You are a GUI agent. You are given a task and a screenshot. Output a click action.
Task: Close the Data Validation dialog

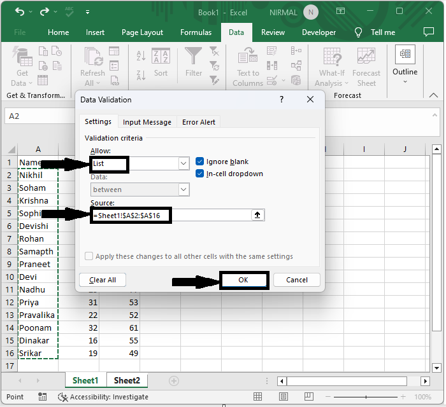coord(310,99)
